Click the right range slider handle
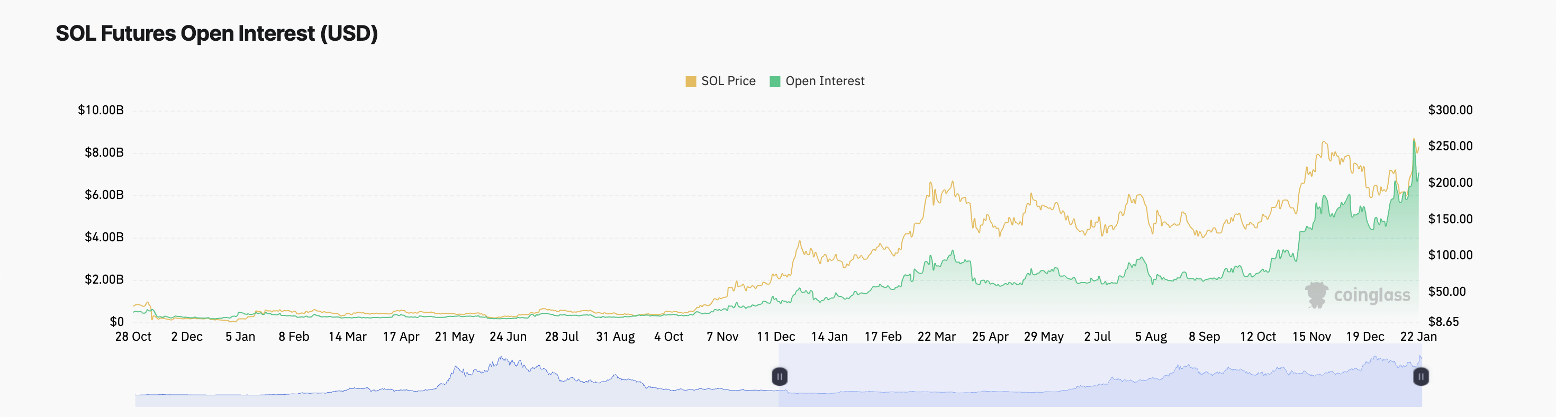The width and height of the screenshot is (1556, 417). click(1421, 376)
